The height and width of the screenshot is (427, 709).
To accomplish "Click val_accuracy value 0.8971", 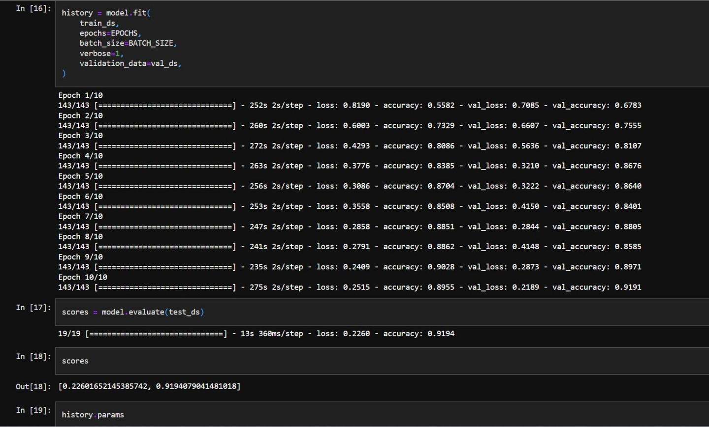I will click(628, 267).
